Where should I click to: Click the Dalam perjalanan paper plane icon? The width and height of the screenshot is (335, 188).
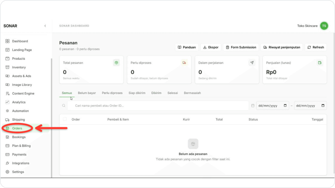coord(252,63)
